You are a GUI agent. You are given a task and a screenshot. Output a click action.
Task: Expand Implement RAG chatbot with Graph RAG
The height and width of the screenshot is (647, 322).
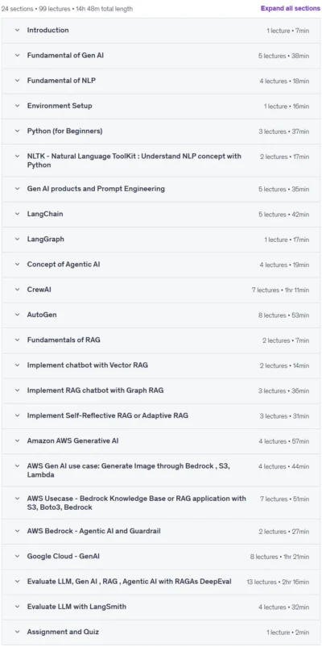coord(161,390)
